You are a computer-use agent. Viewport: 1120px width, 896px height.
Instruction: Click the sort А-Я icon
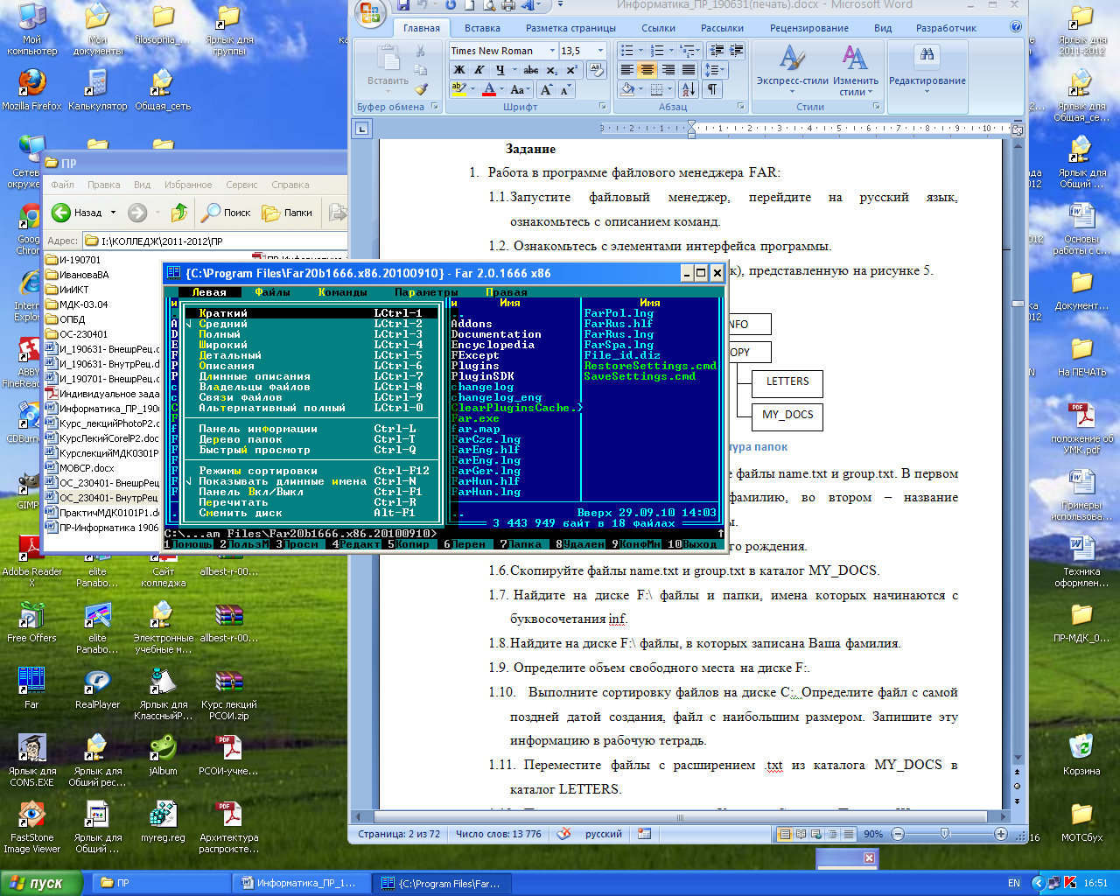click(x=689, y=89)
